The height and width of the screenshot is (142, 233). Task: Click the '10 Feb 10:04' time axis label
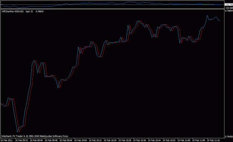[81, 141]
